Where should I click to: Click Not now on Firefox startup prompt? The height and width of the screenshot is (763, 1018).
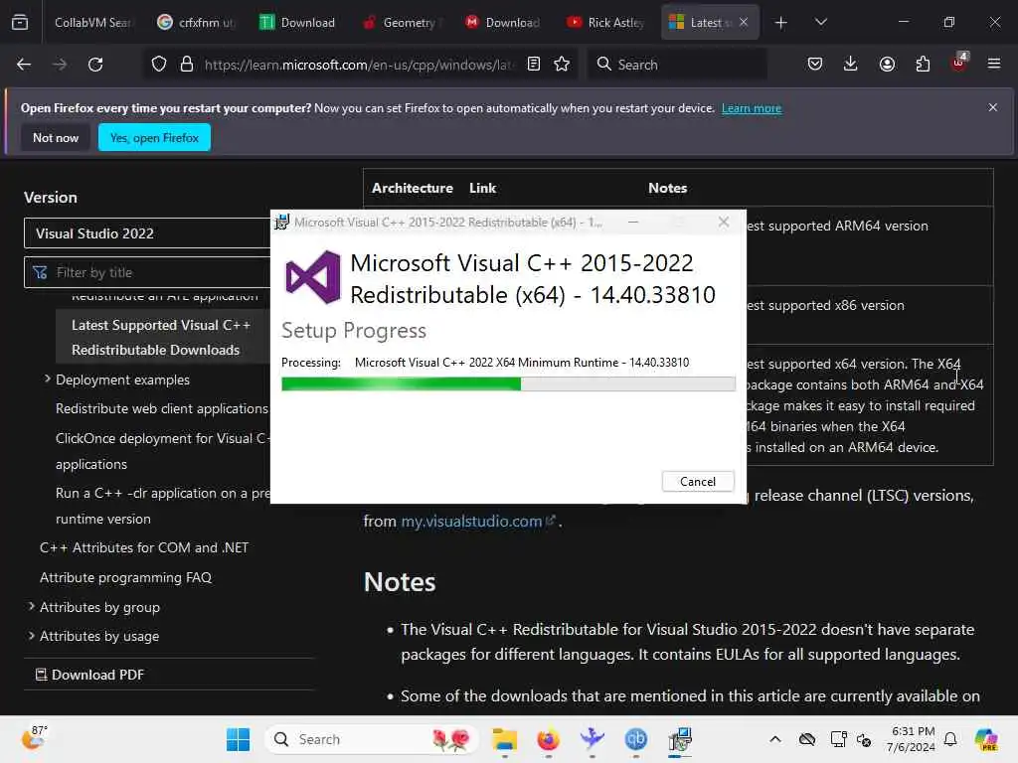56,137
